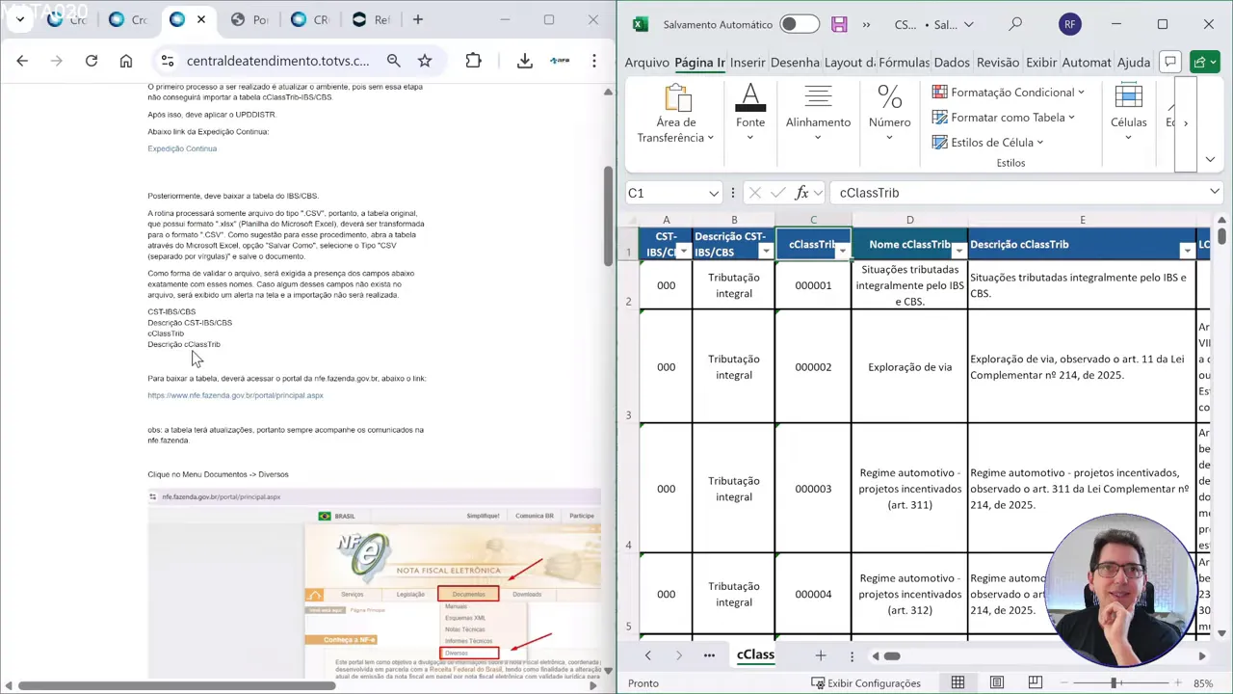The height and width of the screenshot is (694, 1233).
Task: Open browser extensions puzzle icon
Action: pyautogui.click(x=473, y=61)
